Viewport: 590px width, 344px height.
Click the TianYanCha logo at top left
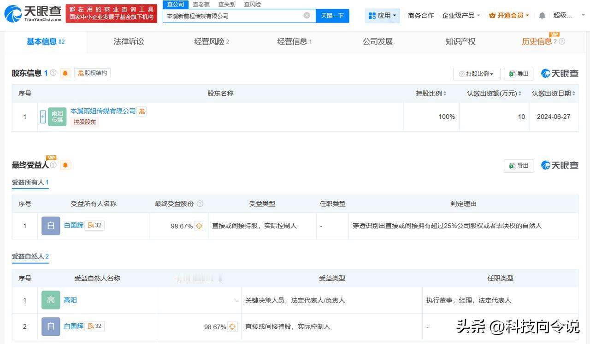point(33,14)
